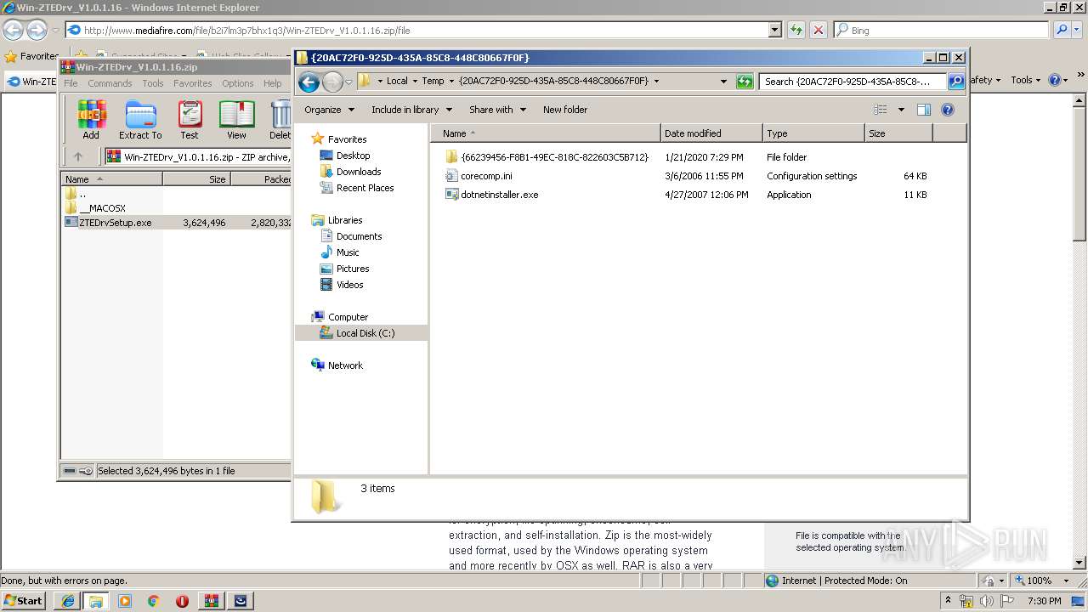This screenshot has height=612, width=1088.
Task: Refresh the Explorer address bar
Action: coord(745,82)
